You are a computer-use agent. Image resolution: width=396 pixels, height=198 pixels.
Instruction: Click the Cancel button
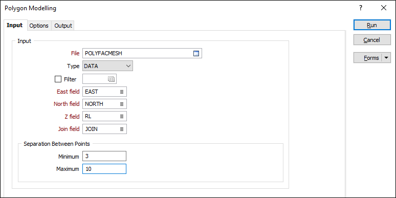pyautogui.click(x=372, y=40)
